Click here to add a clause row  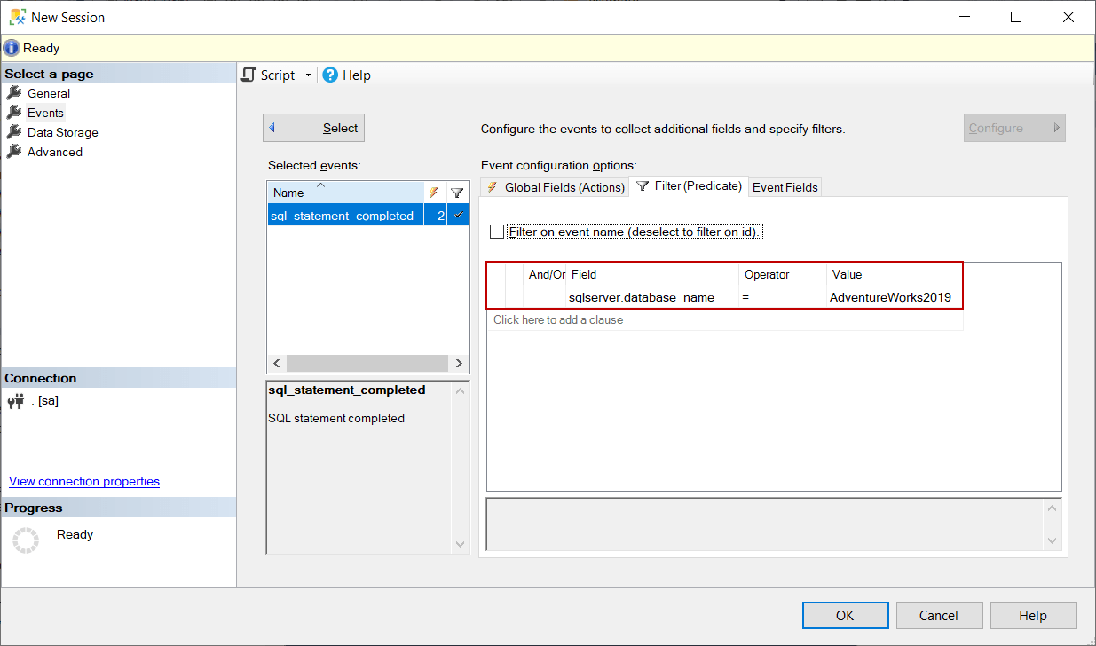(x=559, y=319)
